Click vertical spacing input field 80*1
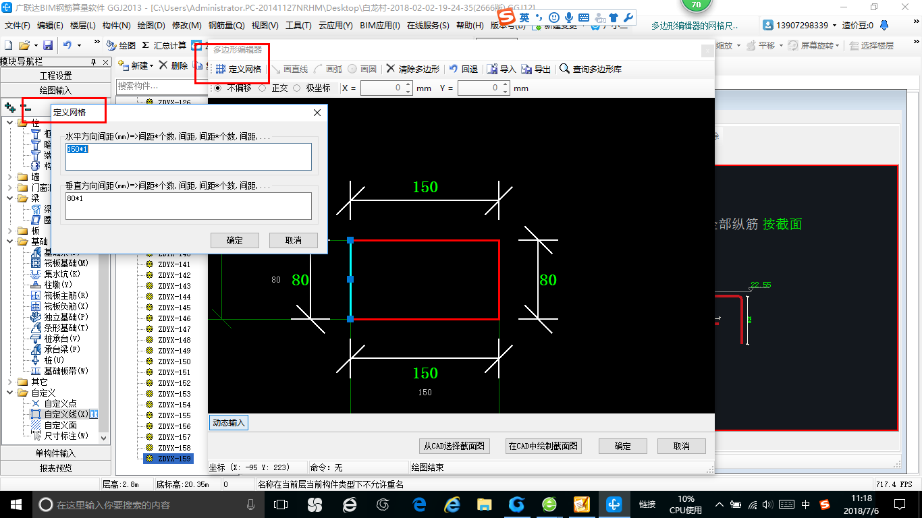922x518 pixels. 188,206
